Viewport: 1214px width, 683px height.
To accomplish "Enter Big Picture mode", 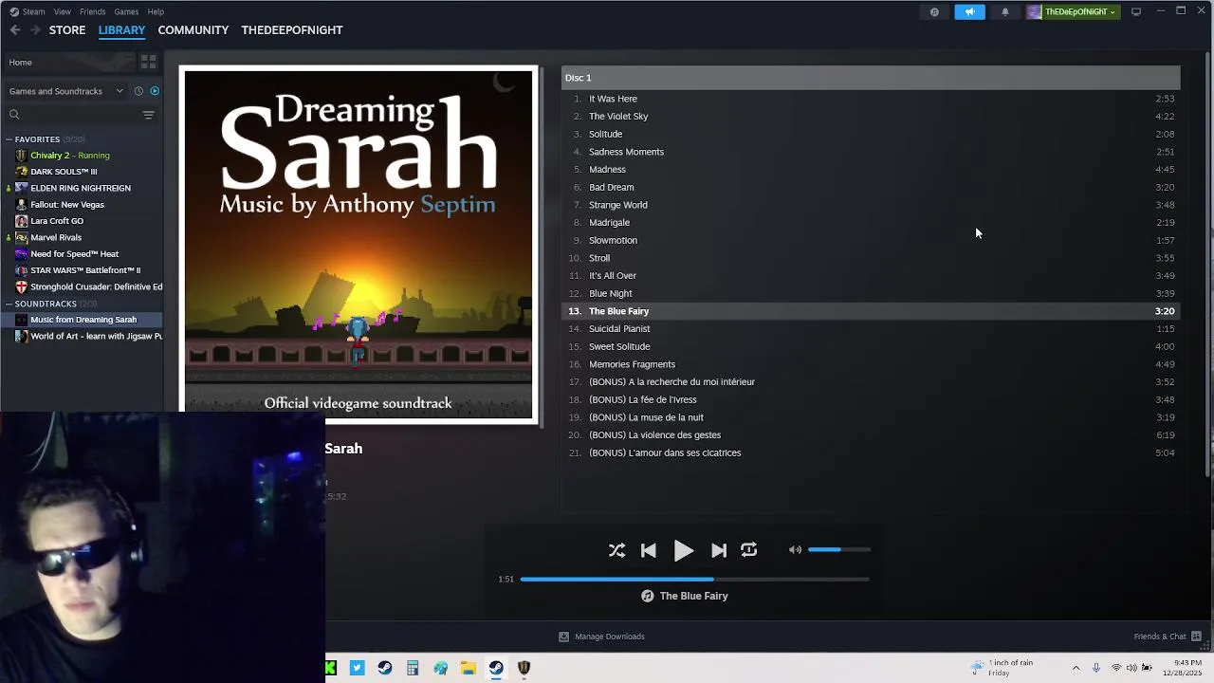I will 1136,12.
